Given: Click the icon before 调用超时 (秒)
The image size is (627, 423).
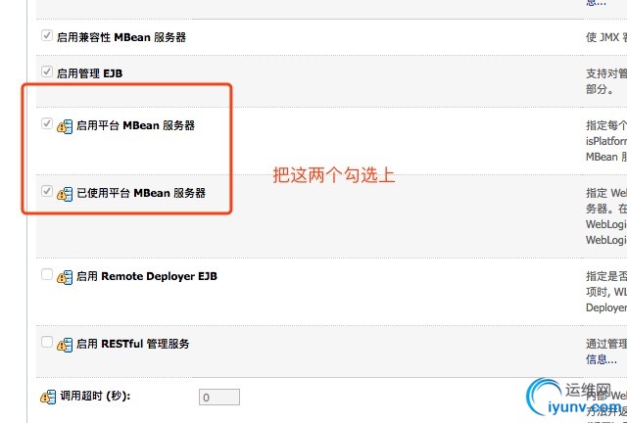Looking at the screenshot, I should pyautogui.click(x=48, y=398).
